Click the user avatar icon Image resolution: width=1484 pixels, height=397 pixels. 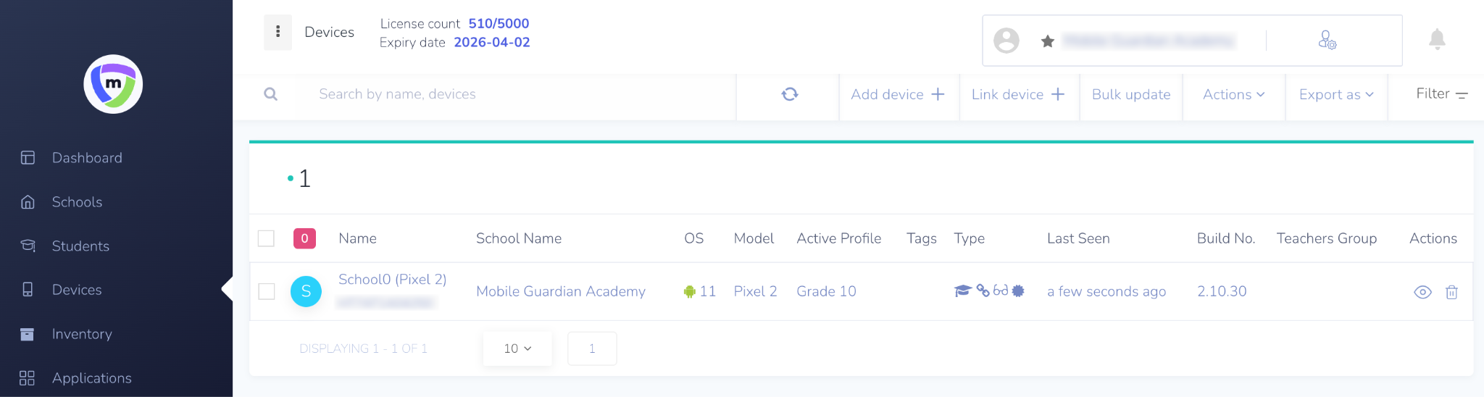point(1006,41)
